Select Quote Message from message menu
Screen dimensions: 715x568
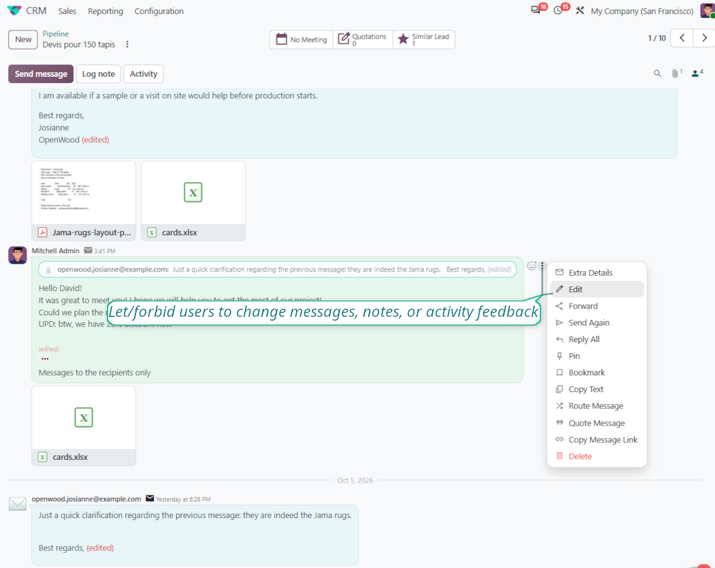tap(597, 423)
